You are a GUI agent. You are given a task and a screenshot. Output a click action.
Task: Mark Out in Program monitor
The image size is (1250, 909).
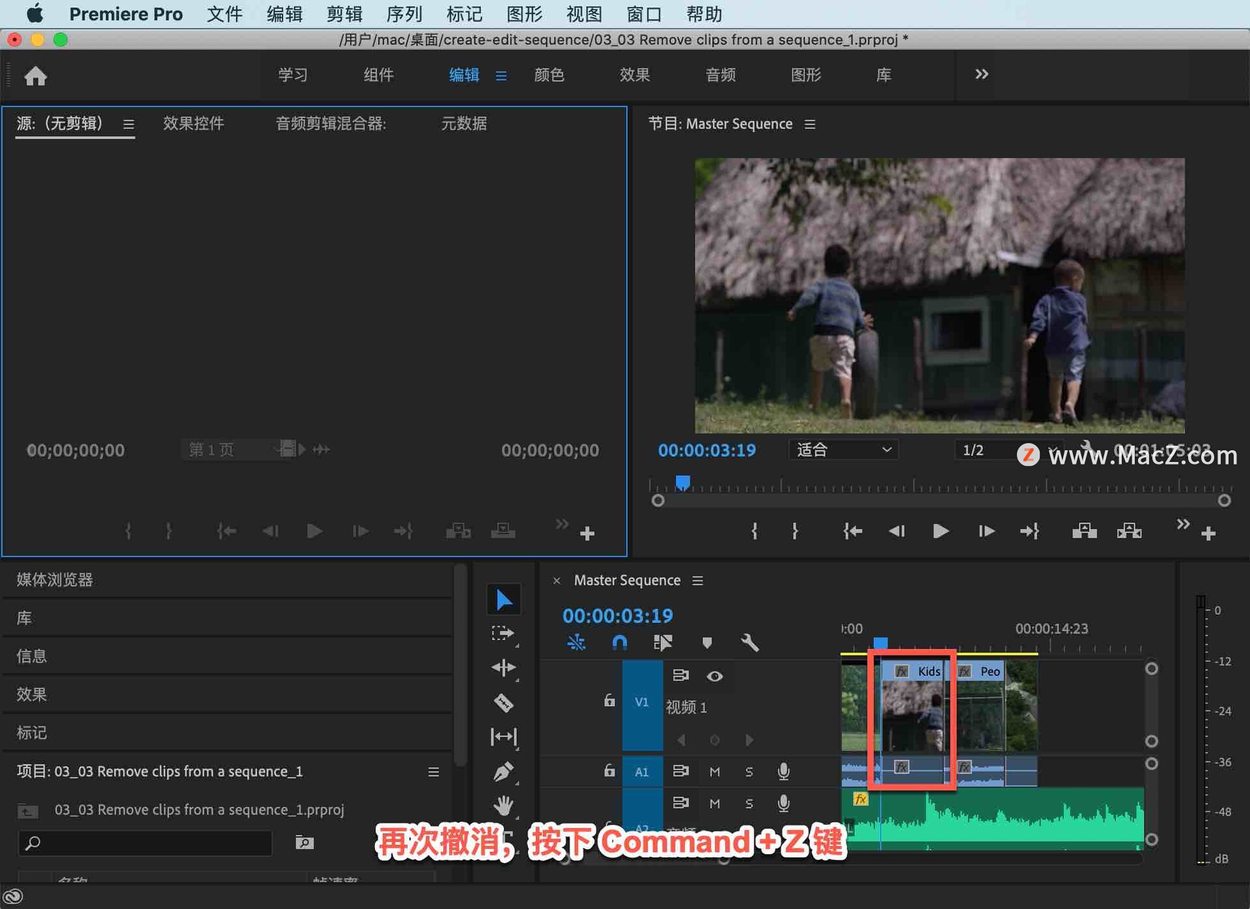tap(795, 531)
